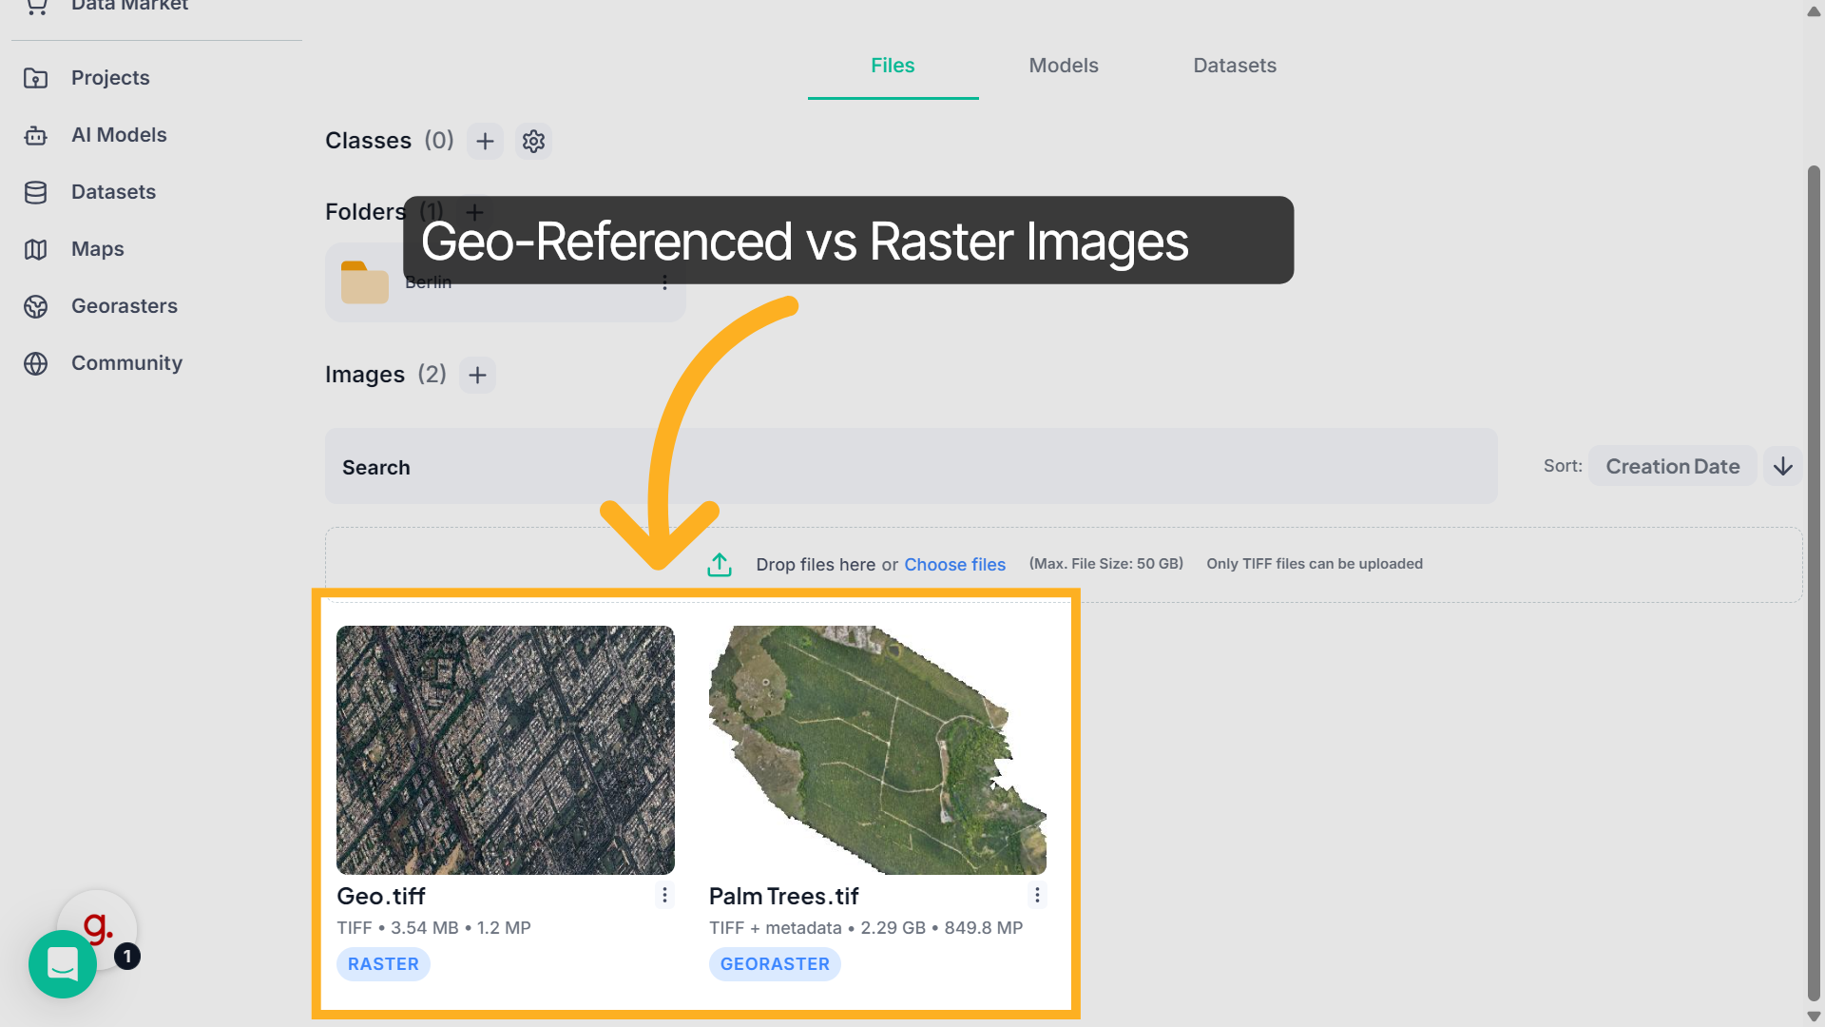Click the RASTER tag badge
1825x1027 pixels.
click(383, 964)
